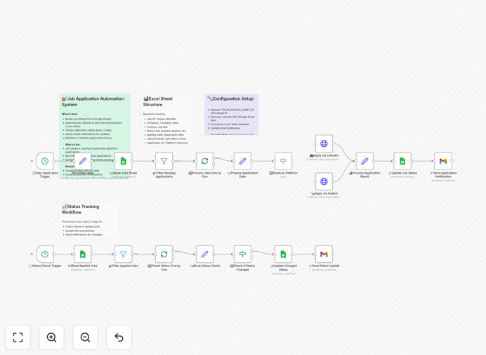Select the Apply via Indeed globe node
The height and width of the screenshot is (355, 486).
[324, 181]
